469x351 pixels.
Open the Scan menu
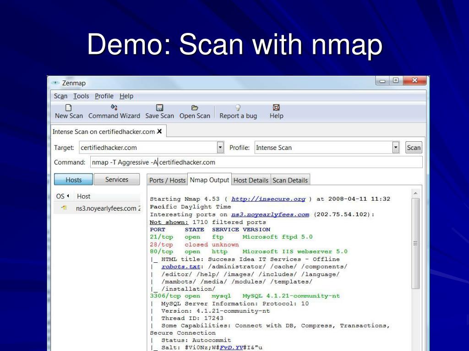pos(60,96)
